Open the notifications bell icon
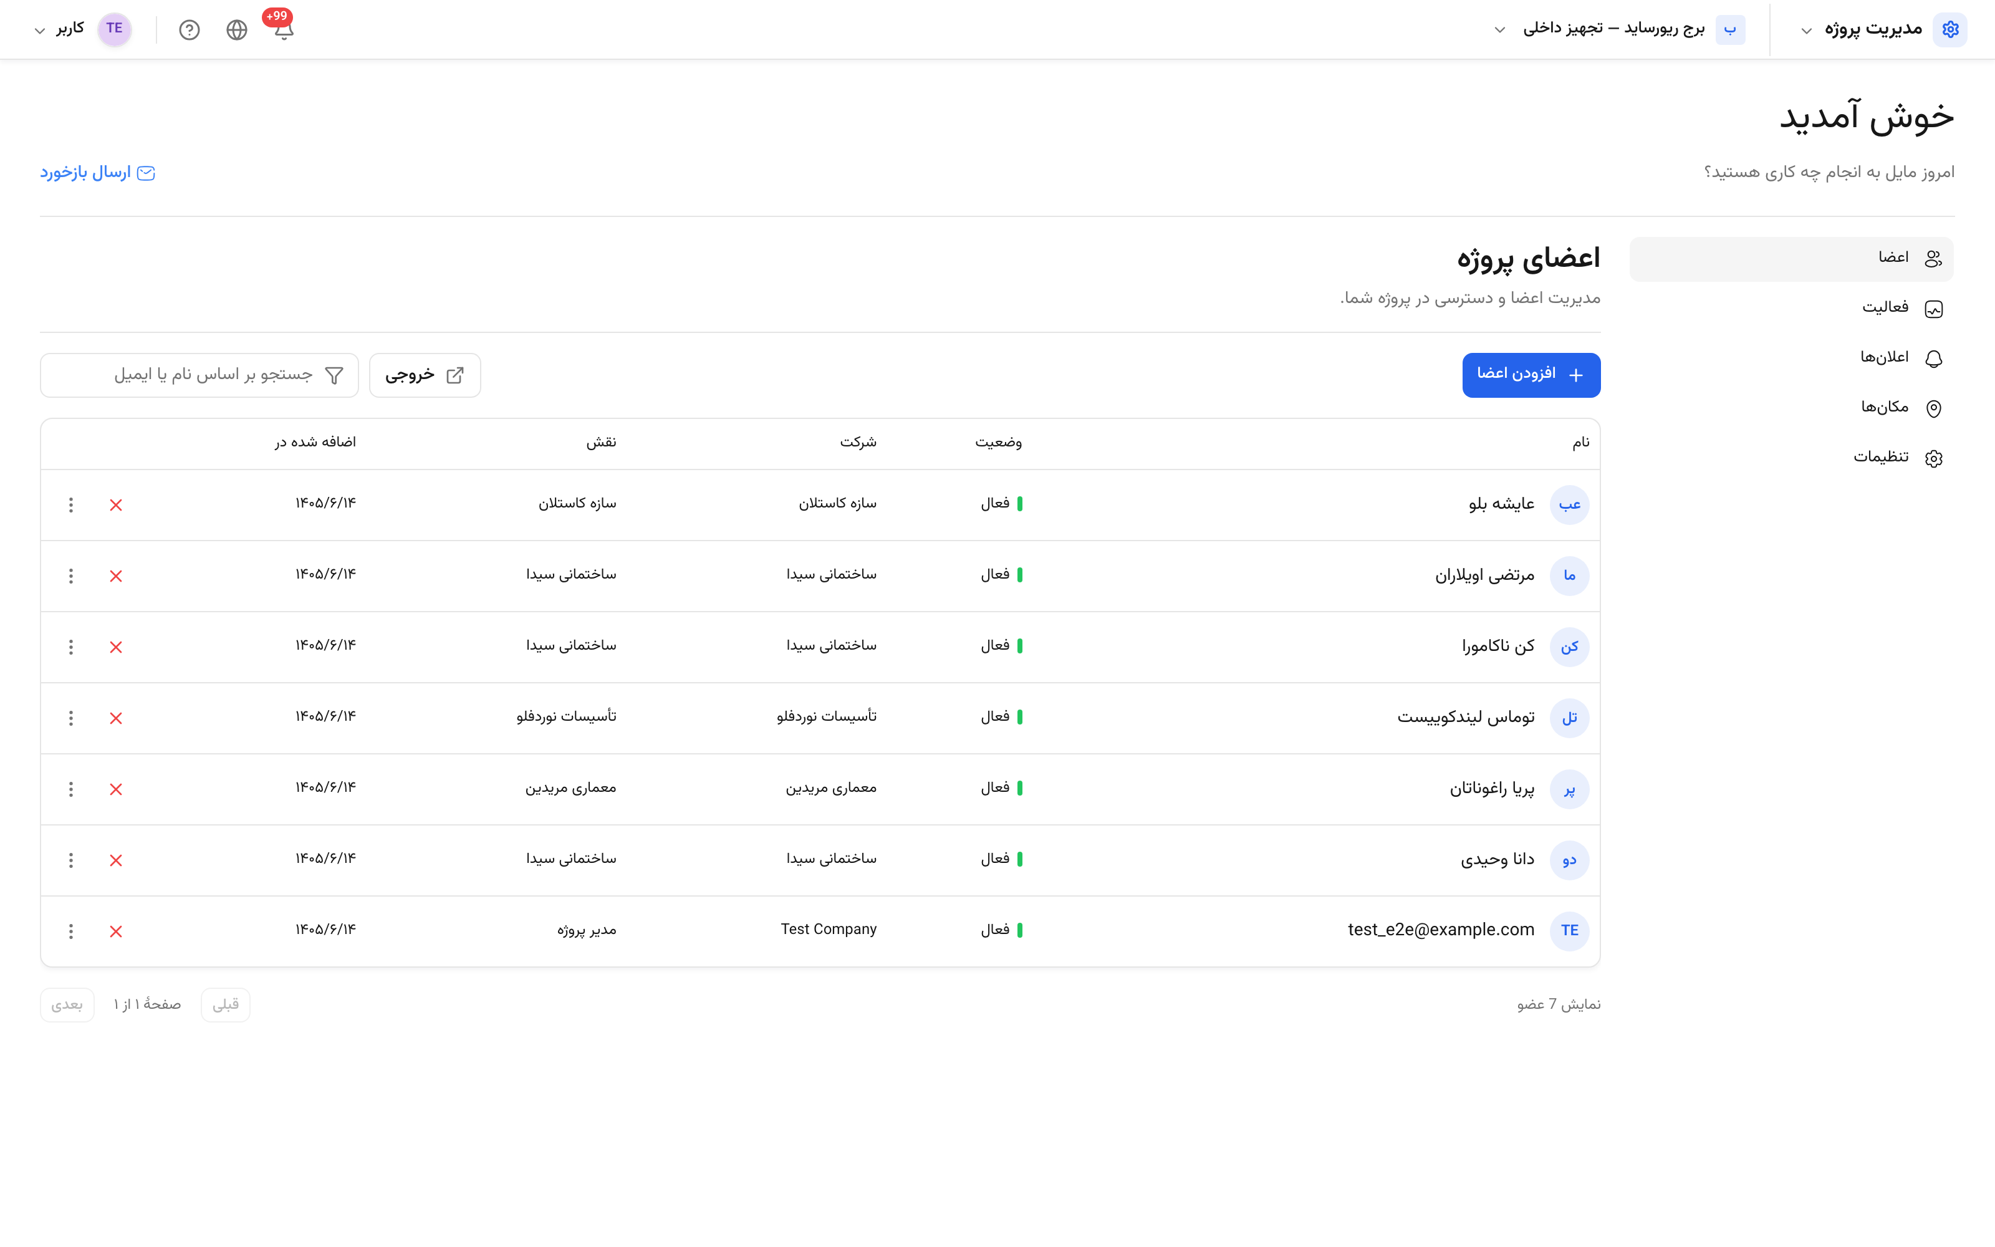Viewport: 1995px width, 1247px height. (283, 30)
